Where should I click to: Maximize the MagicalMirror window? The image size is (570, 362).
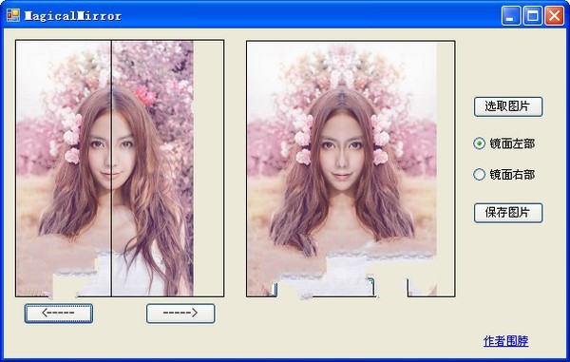[x=533, y=15]
